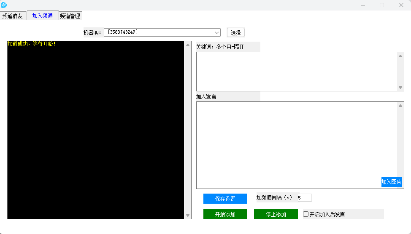
Task: Focus the 关键词 keyword text area
Action: click(x=296, y=71)
